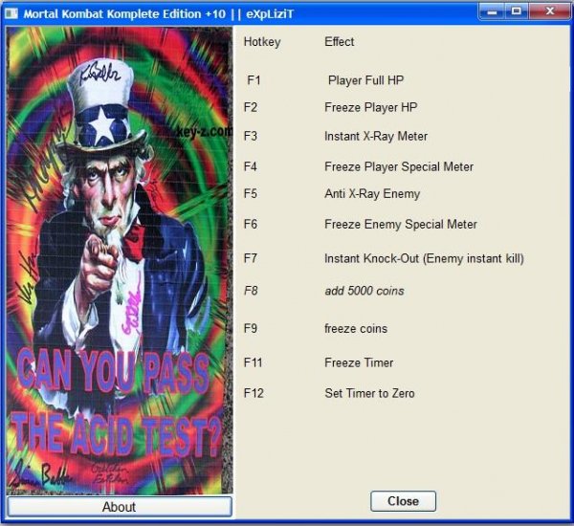Click the italic F8 hotkey label

(251, 291)
